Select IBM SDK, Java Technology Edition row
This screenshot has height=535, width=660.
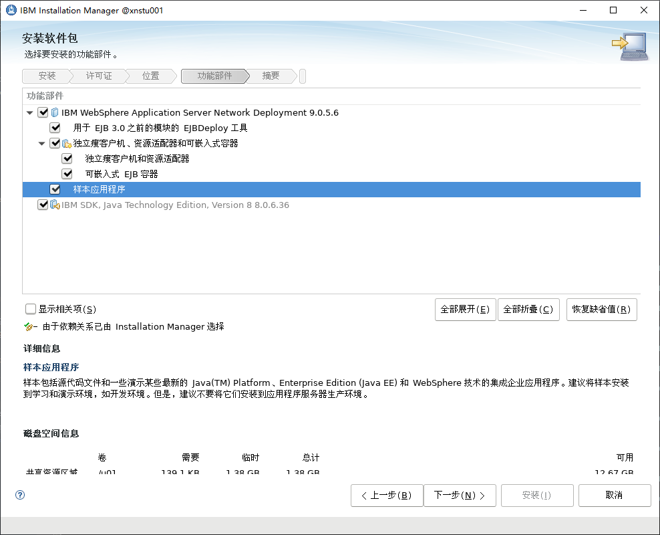(x=332, y=205)
